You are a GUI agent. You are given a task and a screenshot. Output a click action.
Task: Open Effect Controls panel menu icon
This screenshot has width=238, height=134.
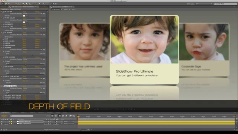pyautogui.click(x=45, y=7)
